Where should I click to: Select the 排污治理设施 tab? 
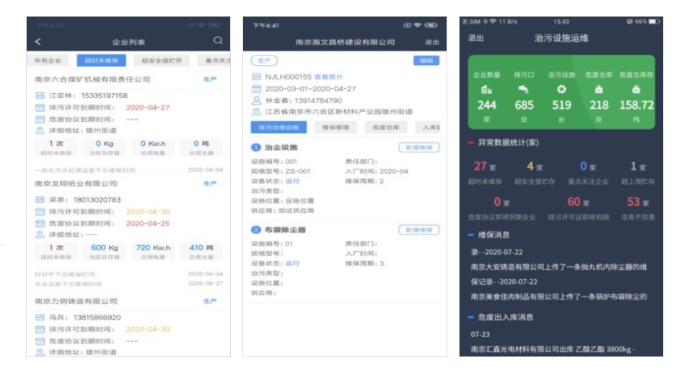coord(278,127)
